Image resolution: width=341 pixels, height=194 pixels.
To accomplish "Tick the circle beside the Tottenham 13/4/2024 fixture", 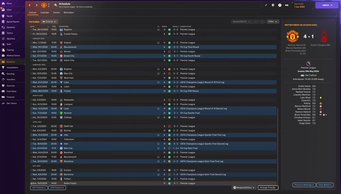I will coord(31,139).
